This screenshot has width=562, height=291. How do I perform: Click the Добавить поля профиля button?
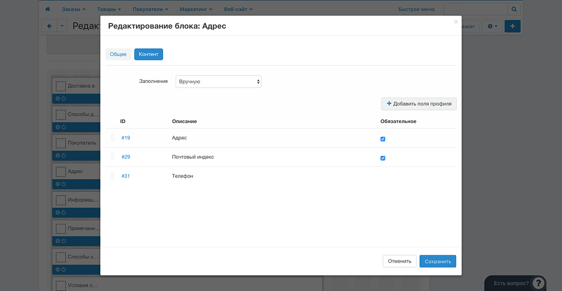(x=419, y=104)
